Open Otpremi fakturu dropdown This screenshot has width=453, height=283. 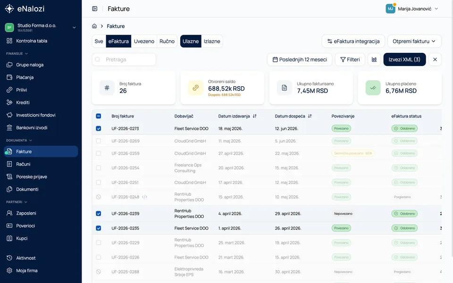tap(414, 42)
